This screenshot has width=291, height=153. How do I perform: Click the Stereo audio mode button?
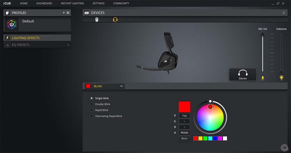pyautogui.click(x=242, y=74)
